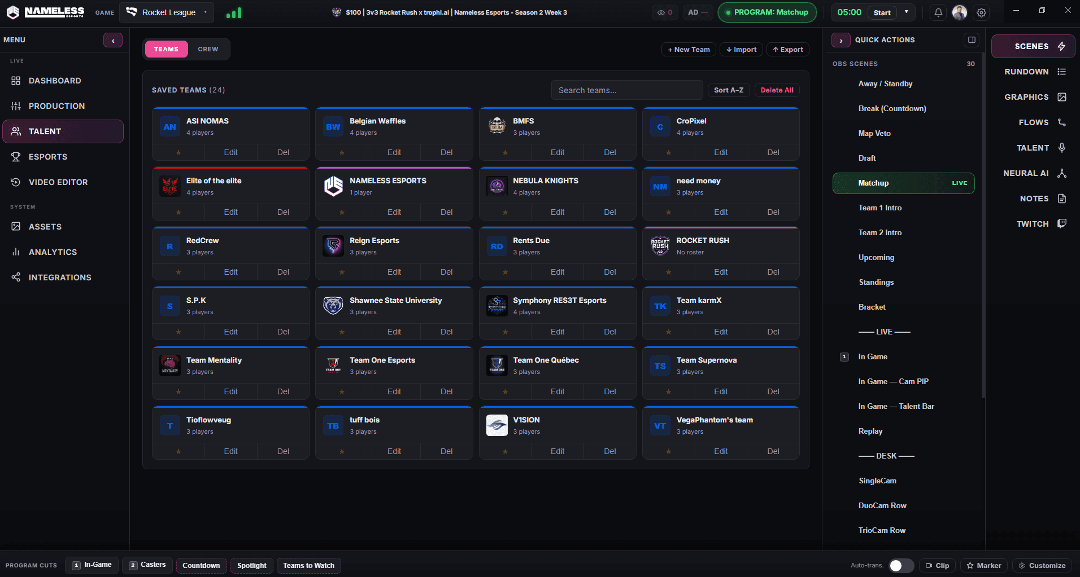Trigger the Countdown program cut

201,566
